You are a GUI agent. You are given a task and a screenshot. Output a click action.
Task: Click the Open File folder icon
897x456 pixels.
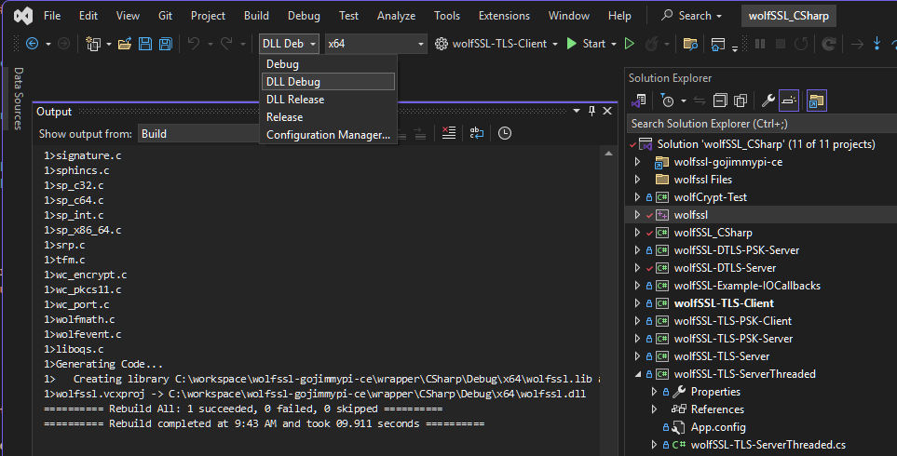click(x=125, y=44)
